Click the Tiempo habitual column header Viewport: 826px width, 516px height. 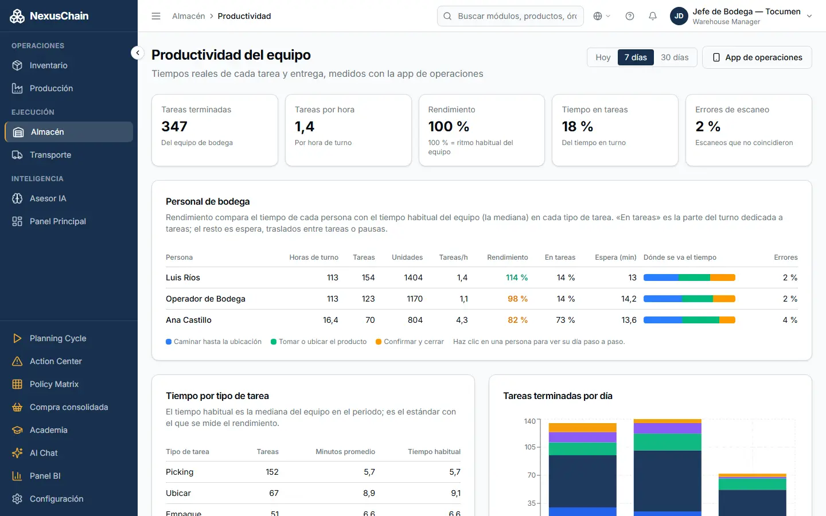point(434,452)
